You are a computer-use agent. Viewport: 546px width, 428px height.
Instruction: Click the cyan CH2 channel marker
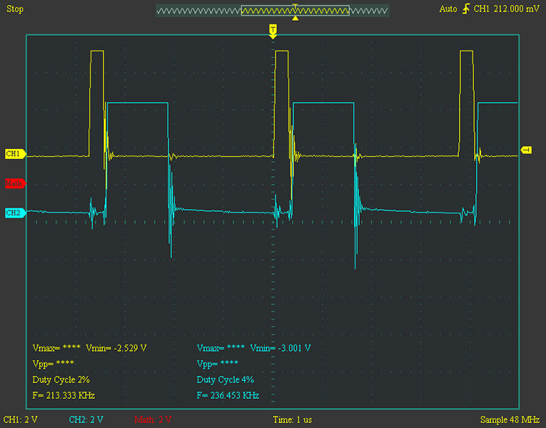15,213
